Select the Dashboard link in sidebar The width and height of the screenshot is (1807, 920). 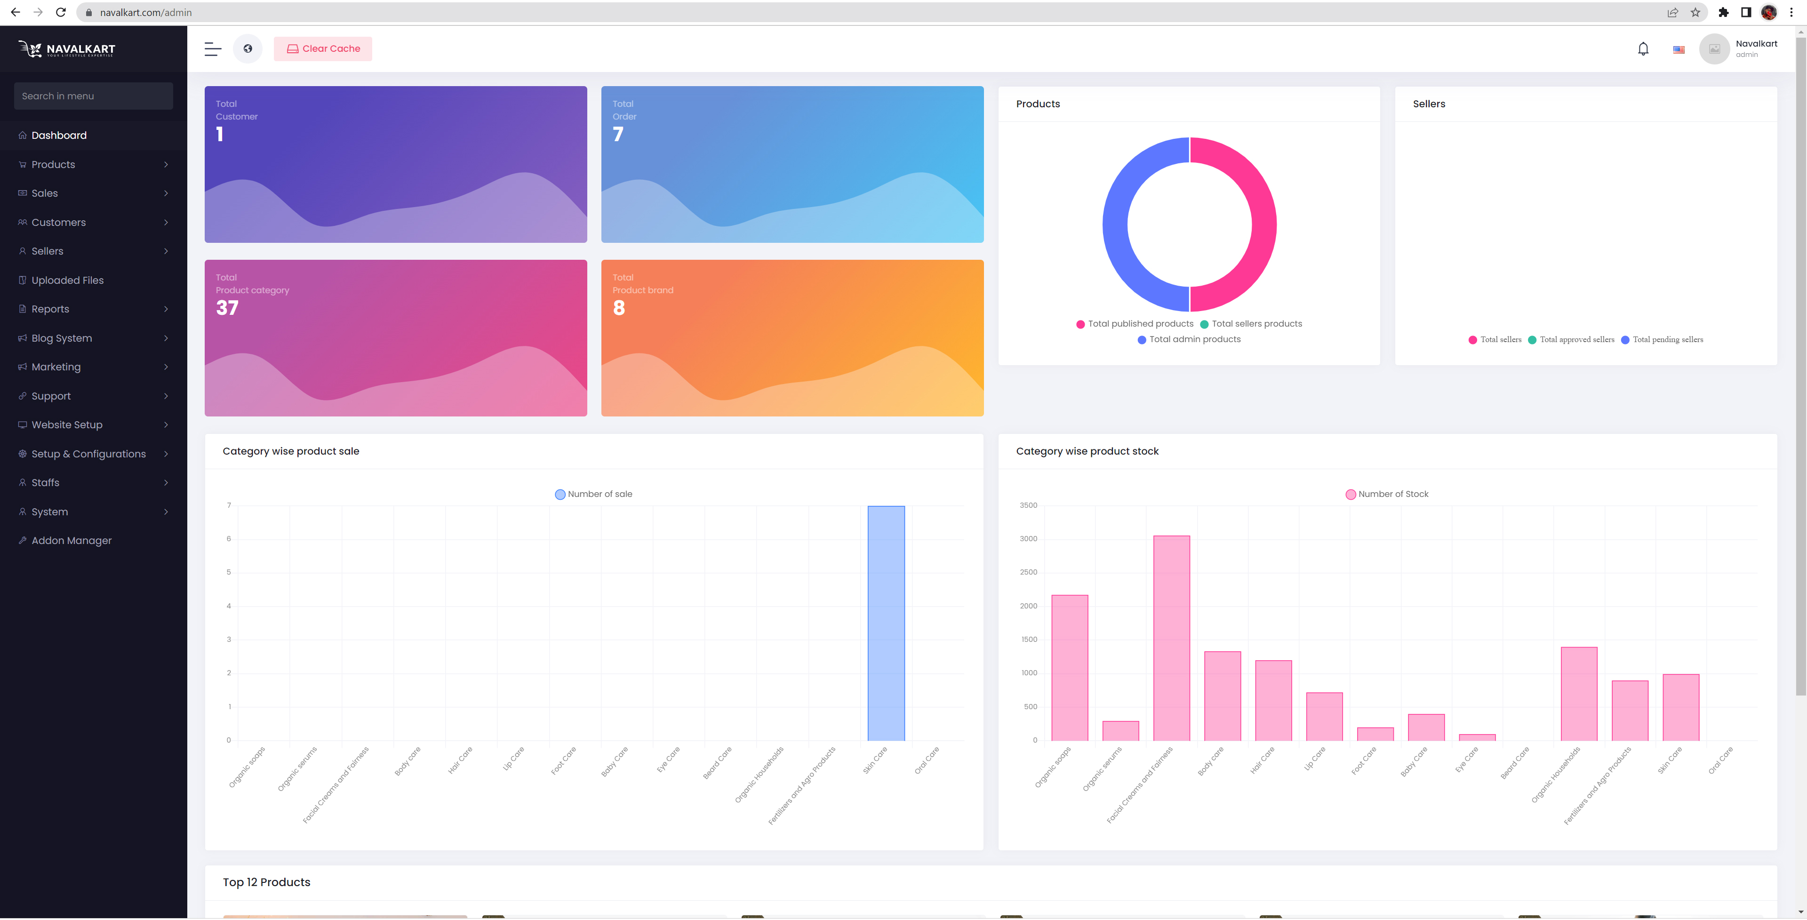click(93, 136)
